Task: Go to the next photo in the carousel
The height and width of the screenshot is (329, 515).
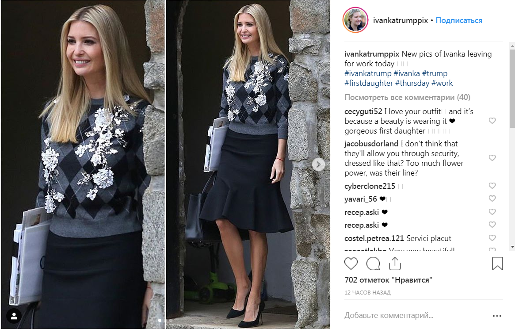Action: (x=318, y=164)
